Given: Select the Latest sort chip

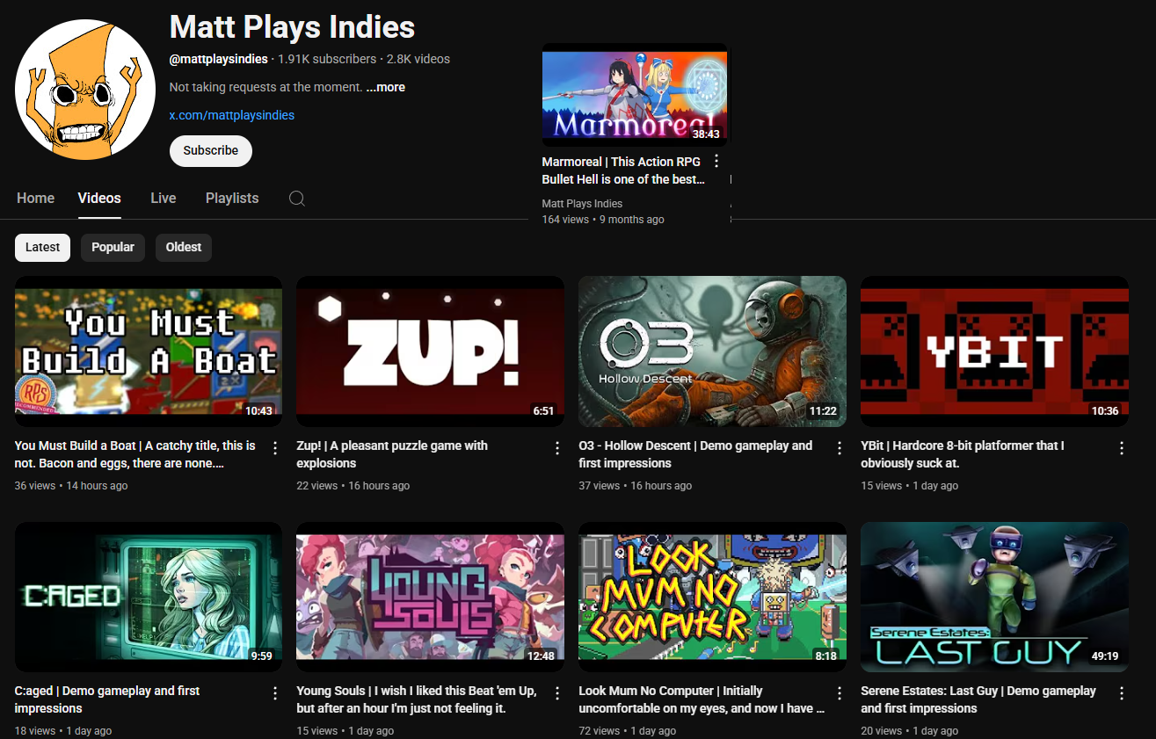Looking at the screenshot, I should pyautogui.click(x=42, y=247).
